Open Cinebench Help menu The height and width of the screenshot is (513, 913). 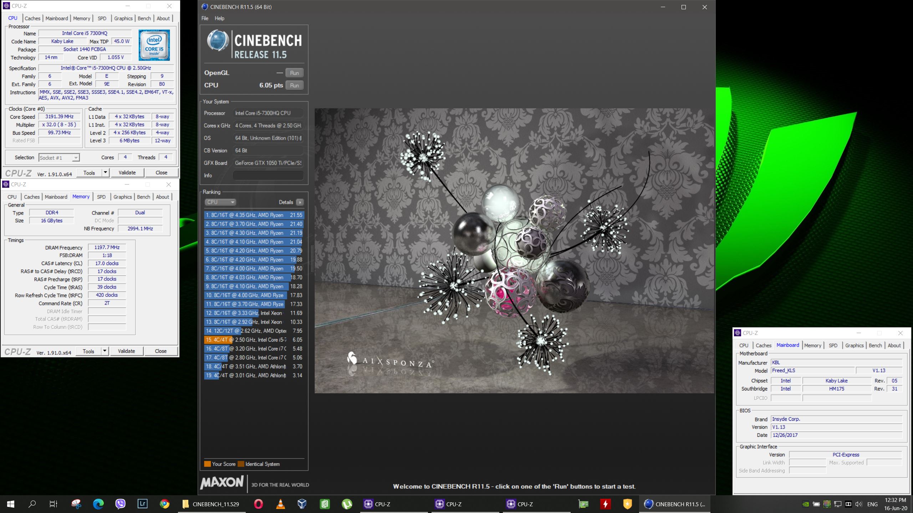pos(219,18)
